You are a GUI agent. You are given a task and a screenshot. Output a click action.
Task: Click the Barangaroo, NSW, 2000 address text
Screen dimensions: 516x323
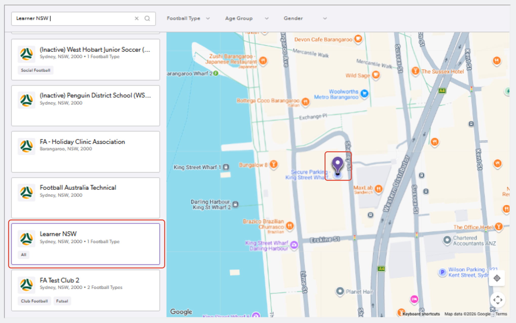coord(66,149)
